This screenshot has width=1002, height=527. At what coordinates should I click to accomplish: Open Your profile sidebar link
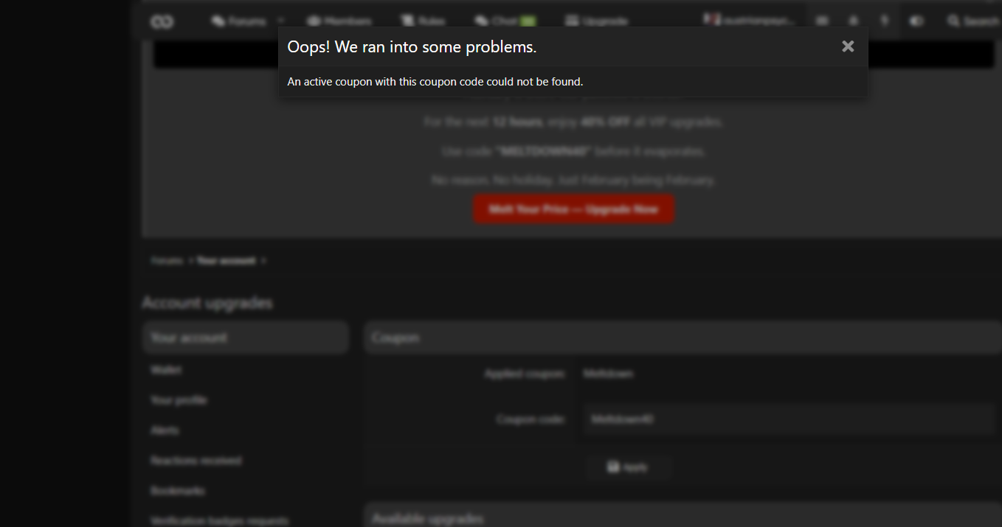[x=179, y=400]
